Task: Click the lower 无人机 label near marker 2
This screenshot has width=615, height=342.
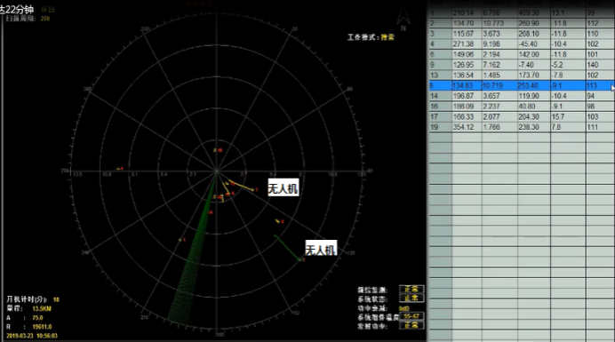Action: click(x=321, y=249)
